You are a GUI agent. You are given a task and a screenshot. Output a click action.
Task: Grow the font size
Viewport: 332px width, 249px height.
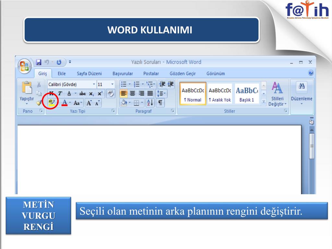pos(89,103)
